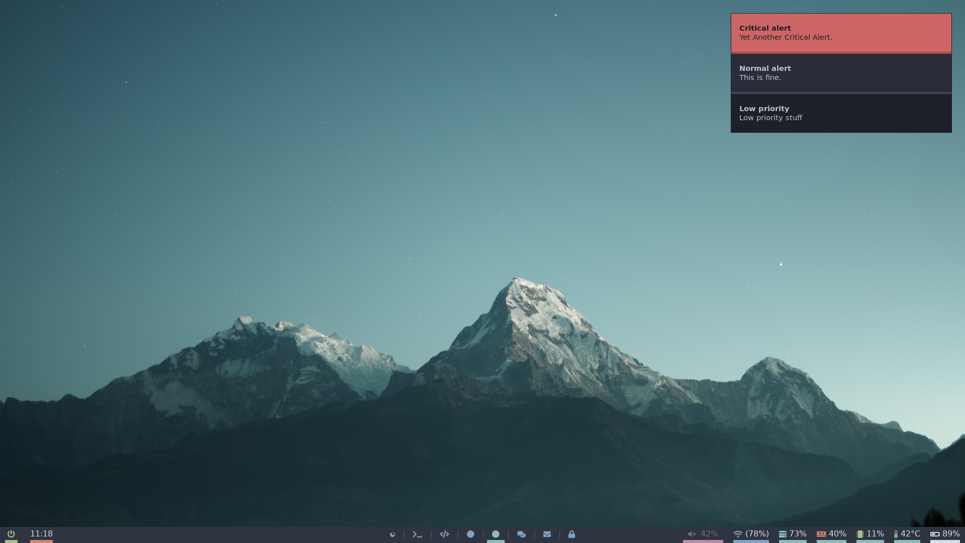Switch to the blue circle workspace

[470, 534]
